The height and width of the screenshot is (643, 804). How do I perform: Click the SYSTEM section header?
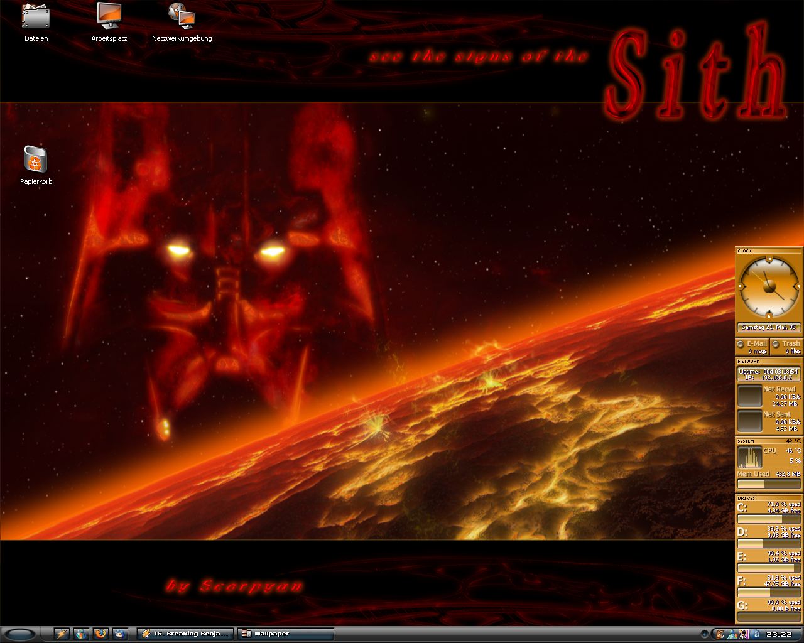point(769,441)
